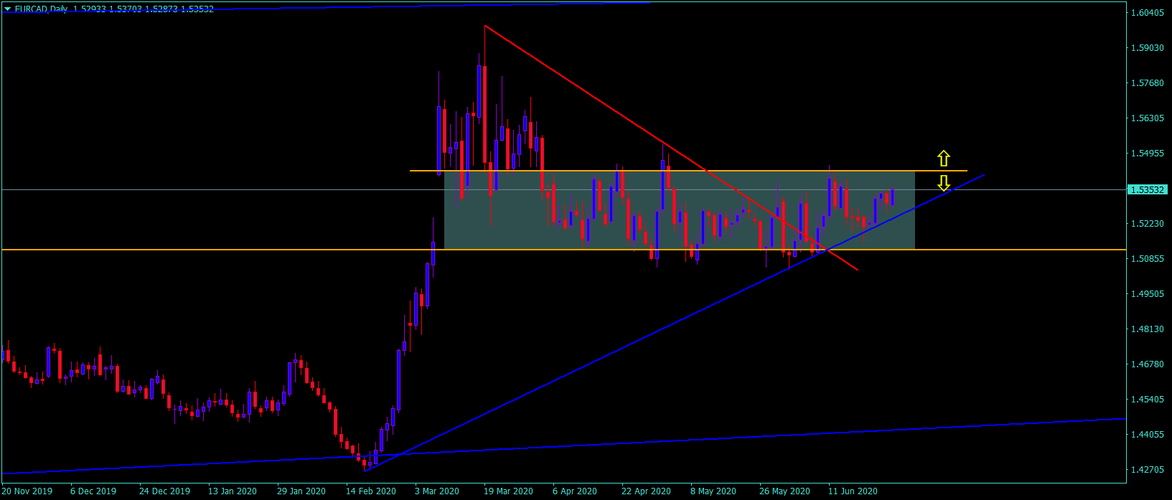Image resolution: width=1172 pixels, height=500 pixels.
Task: Click the 1.45405 price axis label
Action: (x=1146, y=400)
